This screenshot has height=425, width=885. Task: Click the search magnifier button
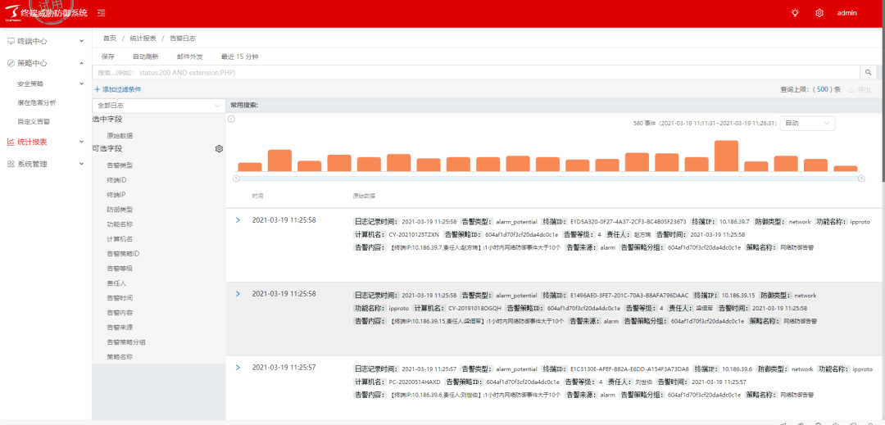[869, 72]
